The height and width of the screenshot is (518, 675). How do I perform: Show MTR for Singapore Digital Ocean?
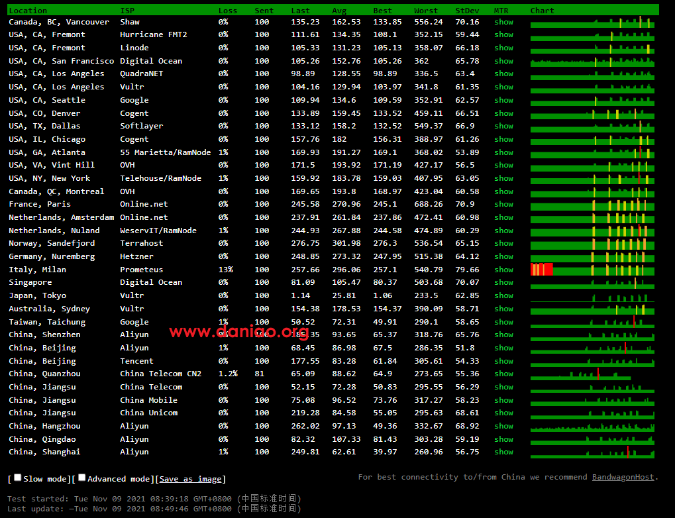(503, 282)
